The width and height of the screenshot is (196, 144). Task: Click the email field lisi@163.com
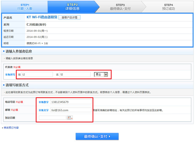pos(71,110)
